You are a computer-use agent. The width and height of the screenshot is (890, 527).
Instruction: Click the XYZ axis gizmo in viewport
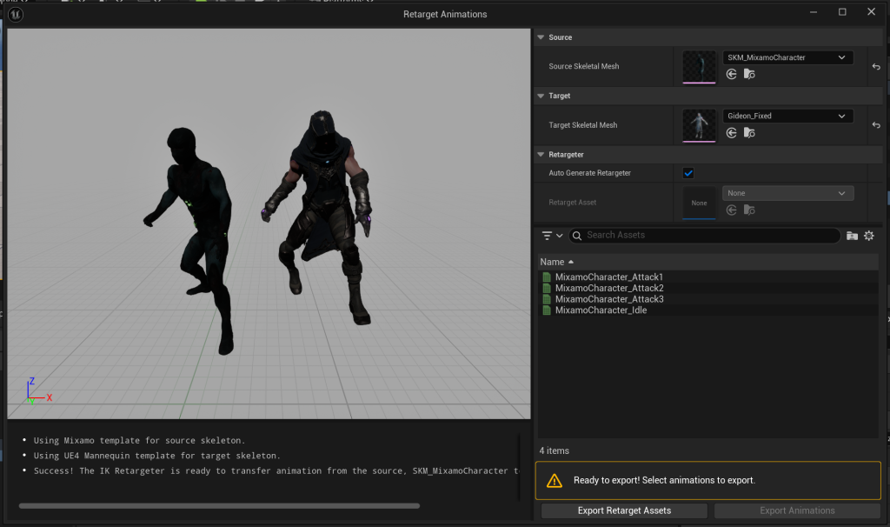click(38, 390)
